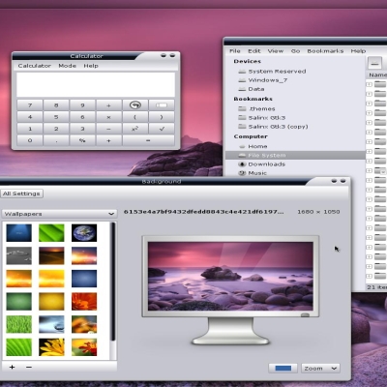Select the solid green gradient wallpaper
The height and width of the screenshot is (387, 387).
18,301
